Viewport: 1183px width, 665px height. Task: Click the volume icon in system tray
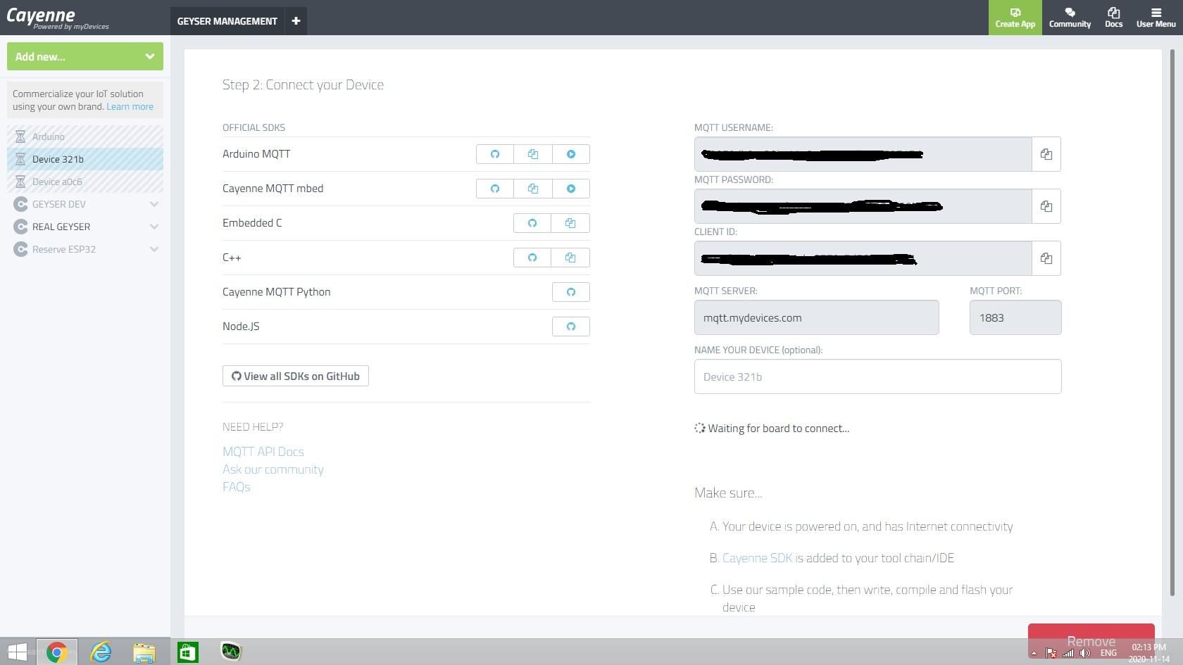[x=1085, y=653]
